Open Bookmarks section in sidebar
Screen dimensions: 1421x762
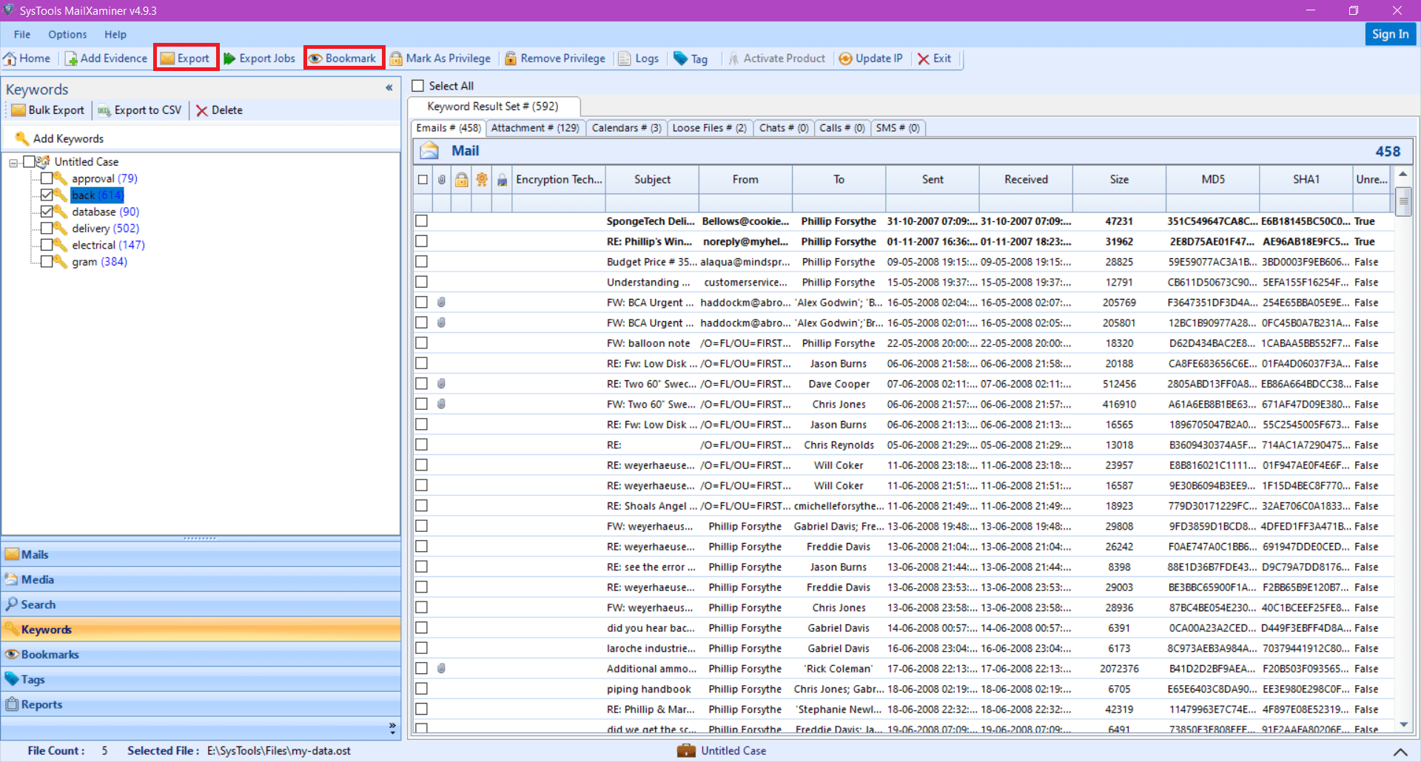201,654
